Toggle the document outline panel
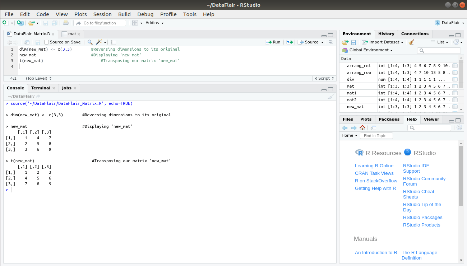The image size is (467, 266). (x=330, y=42)
